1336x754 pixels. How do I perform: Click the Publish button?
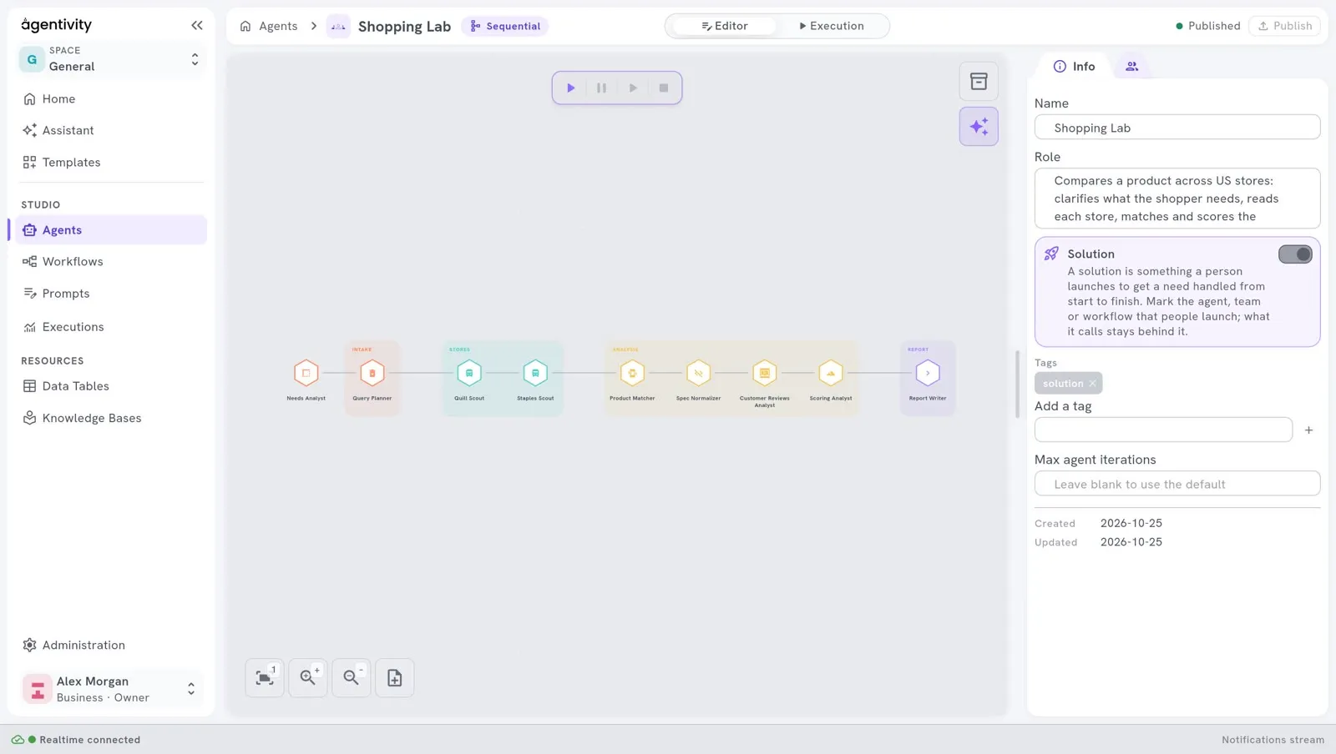tap(1284, 26)
